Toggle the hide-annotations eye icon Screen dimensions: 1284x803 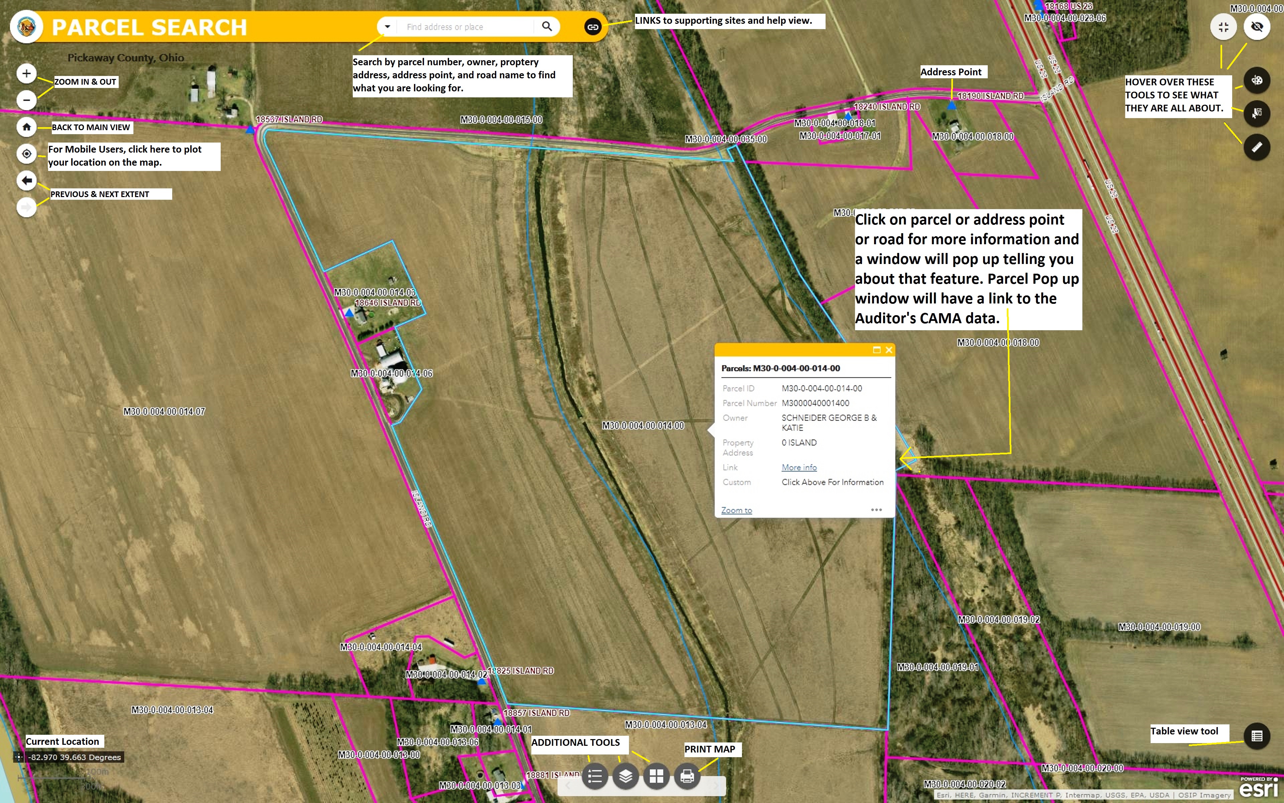point(1256,26)
